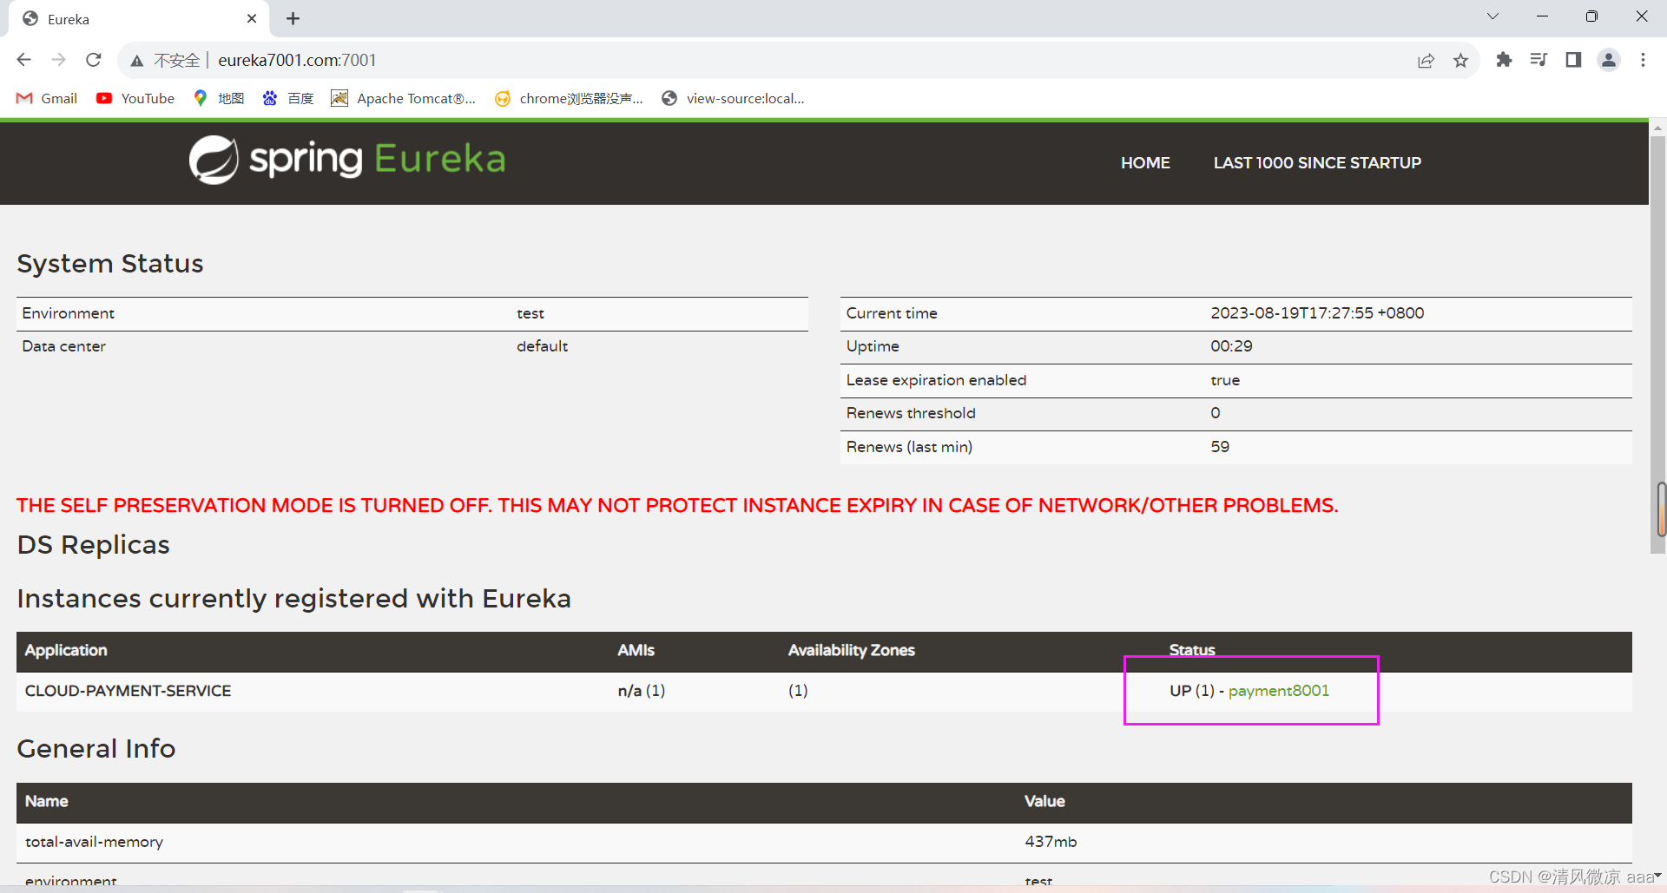Click the browser back arrow

(24, 60)
